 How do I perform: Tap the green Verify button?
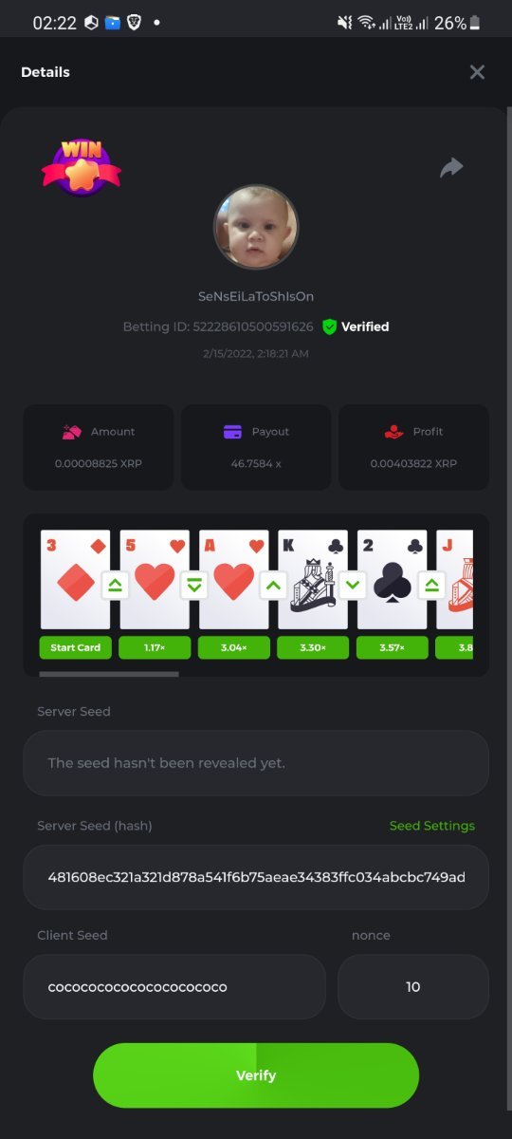pos(256,1075)
